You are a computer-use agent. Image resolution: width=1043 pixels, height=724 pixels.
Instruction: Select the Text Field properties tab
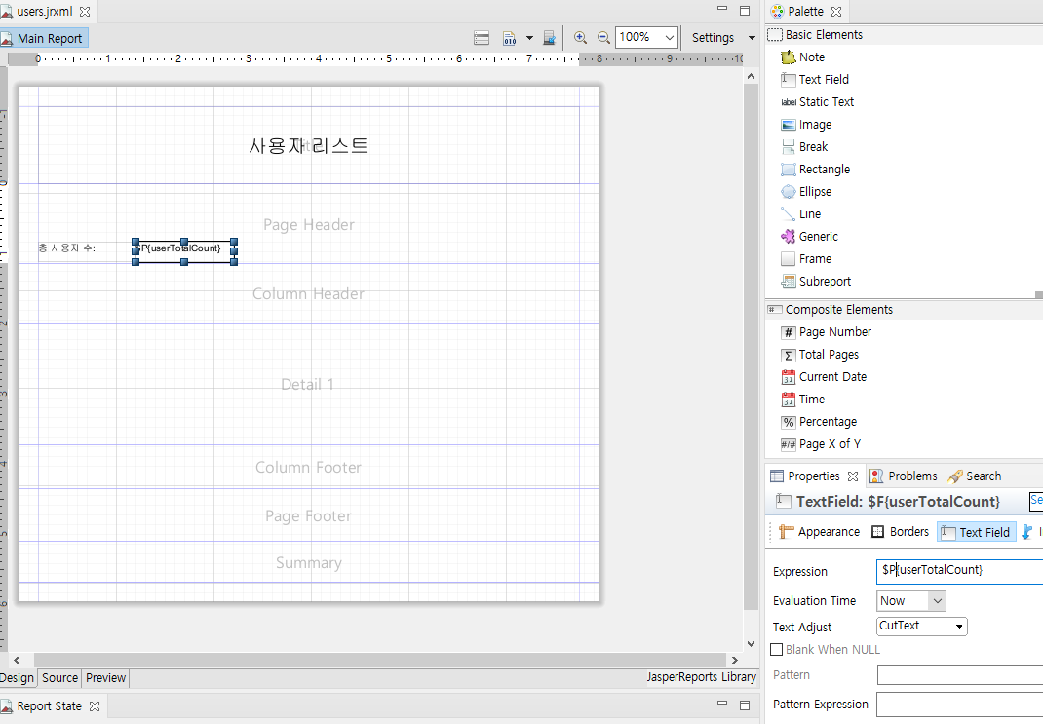(977, 532)
